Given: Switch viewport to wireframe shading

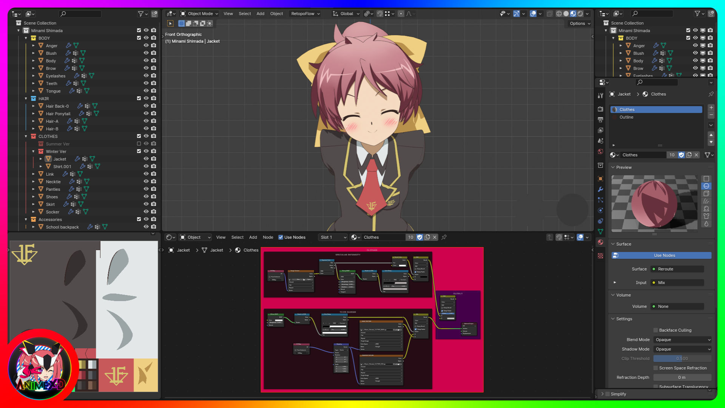Looking at the screenshot, I should [559, 14].
